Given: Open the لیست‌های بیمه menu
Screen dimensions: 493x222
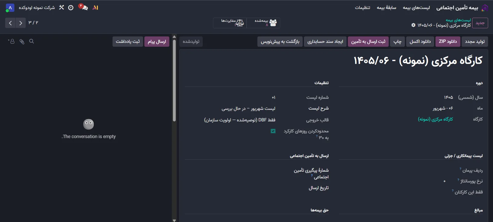Looking at the screenshot, I should [416, 8].
